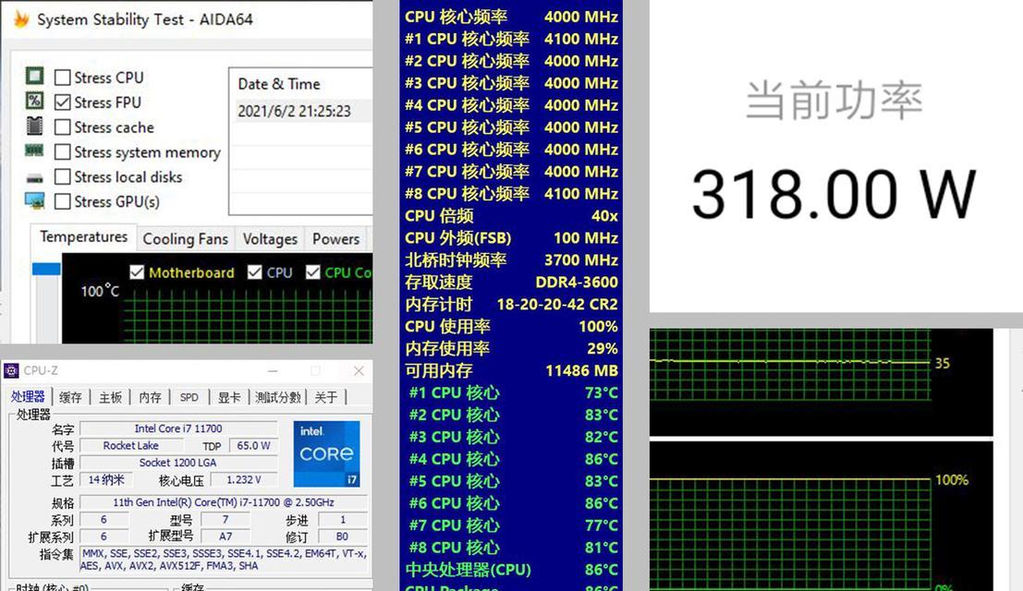Screen dimensions: 1023x591
Task: Click the i7-11700 @ 2.50GHz specification field
Action: (x=223, y=502)
